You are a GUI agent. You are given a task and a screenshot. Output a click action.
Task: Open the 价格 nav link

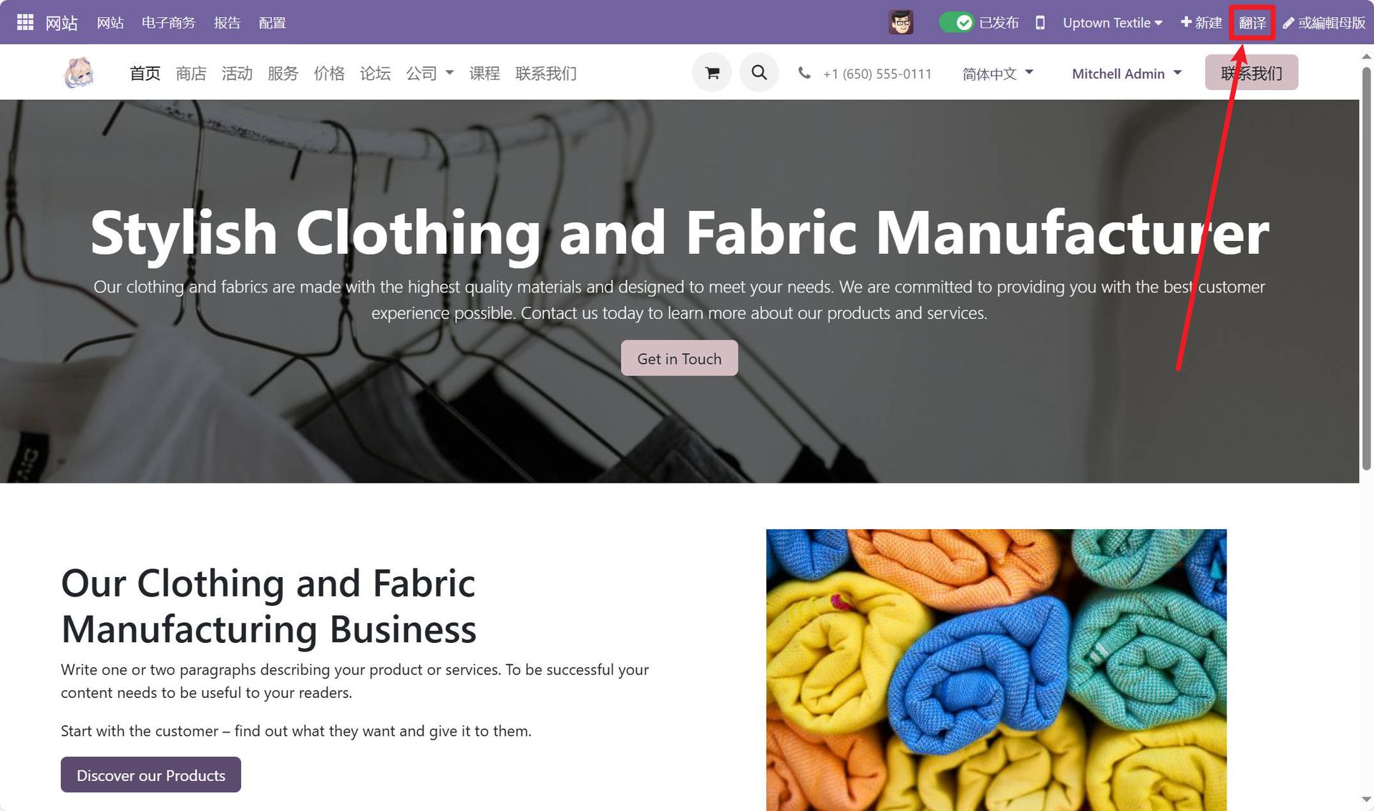(x=329, y=73)
